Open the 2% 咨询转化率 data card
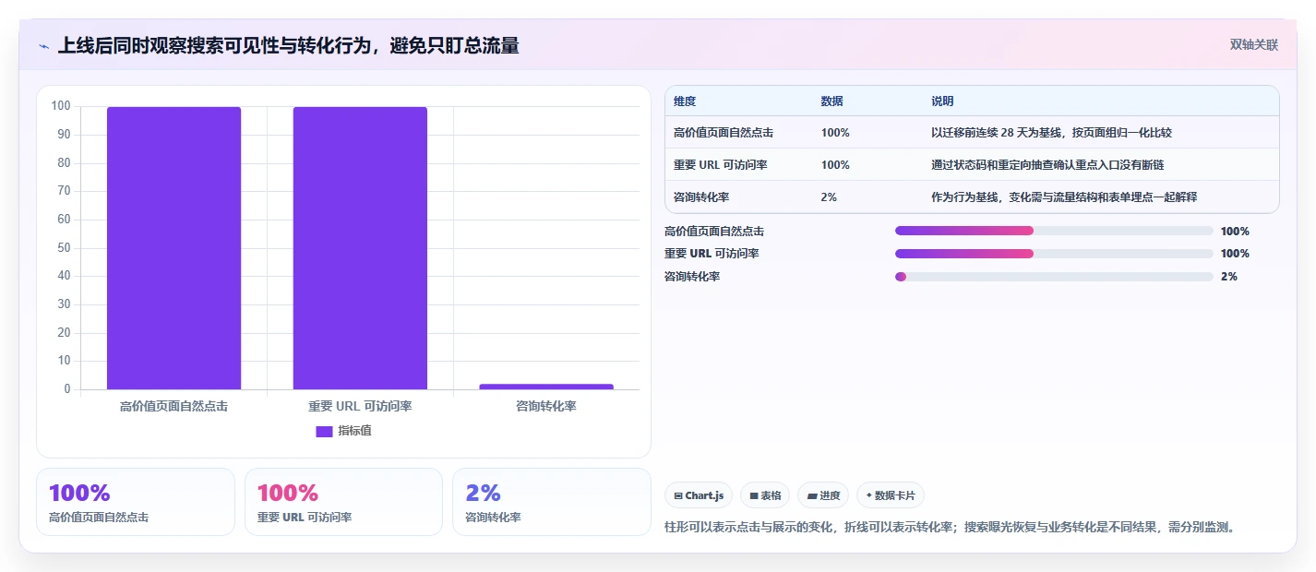Viewport: 1316px width, 572px height. click(x=552, y=502)
